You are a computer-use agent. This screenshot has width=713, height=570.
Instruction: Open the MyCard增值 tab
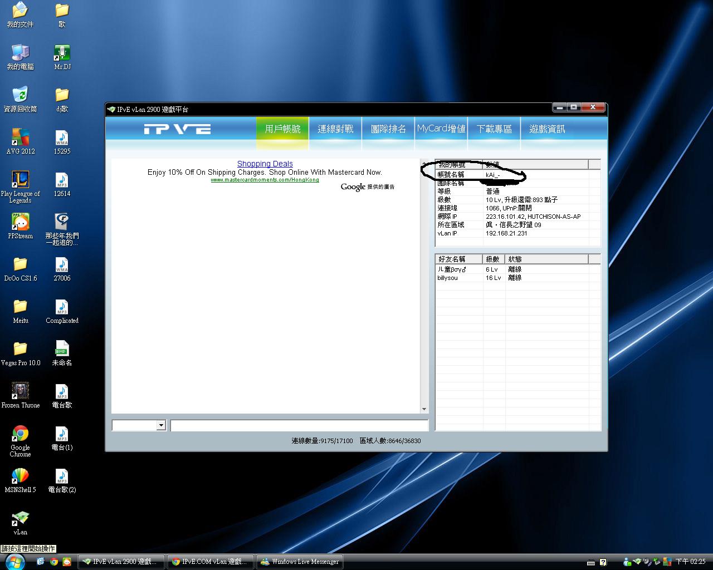(x=441, y=129)
